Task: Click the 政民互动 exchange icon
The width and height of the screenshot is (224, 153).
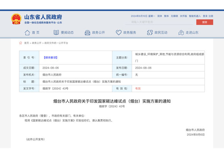Action: point(150,32)
